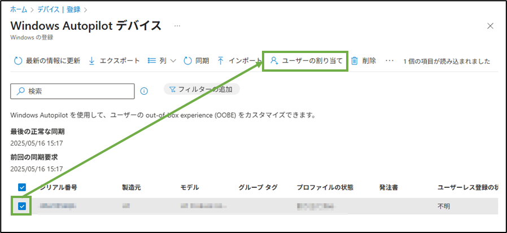Sort by モデル column header
This screenshot has height=233, width=507.
(x=190, y=187)
